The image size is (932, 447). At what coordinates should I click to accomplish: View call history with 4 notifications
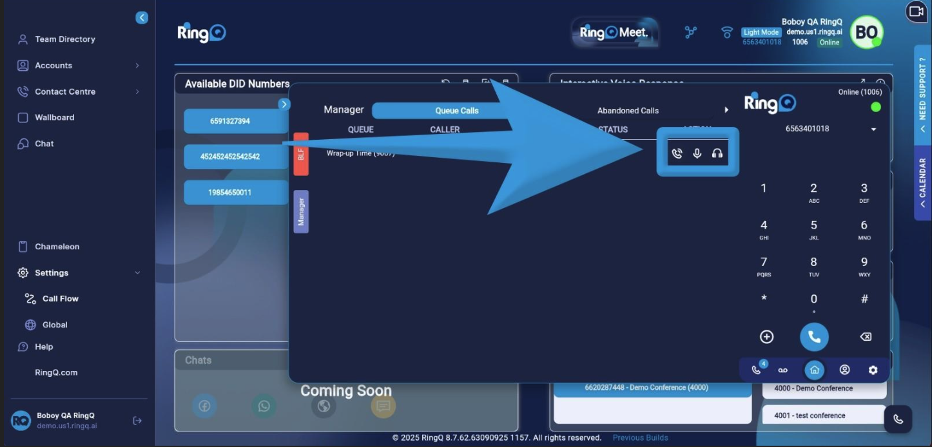[755, 369]
